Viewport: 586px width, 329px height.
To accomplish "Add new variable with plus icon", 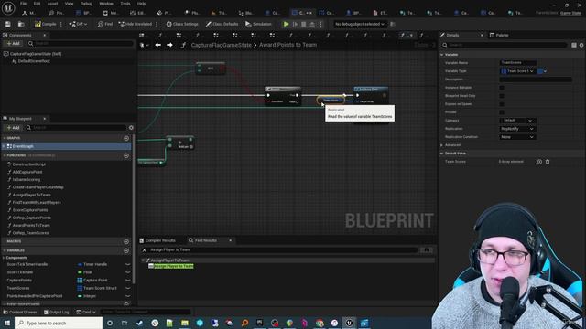I will tap(126, 250).
